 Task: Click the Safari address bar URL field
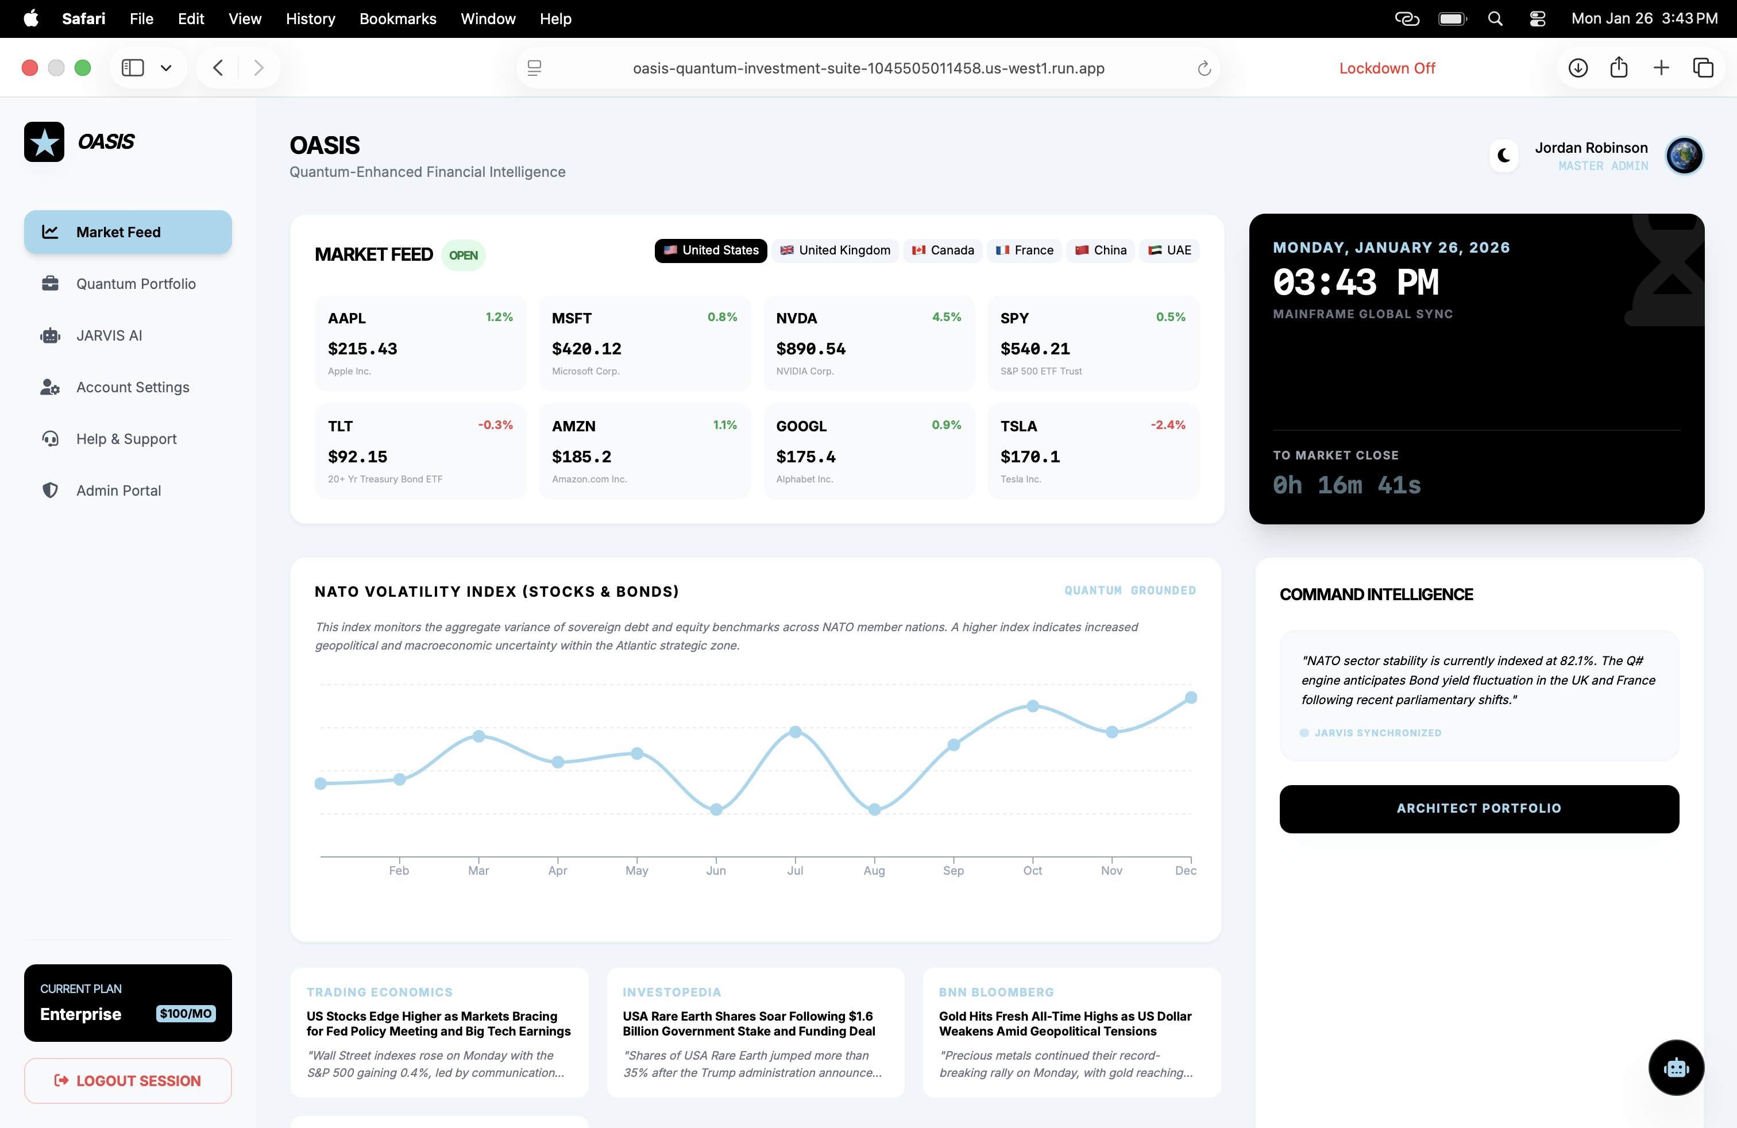(868, 68)
